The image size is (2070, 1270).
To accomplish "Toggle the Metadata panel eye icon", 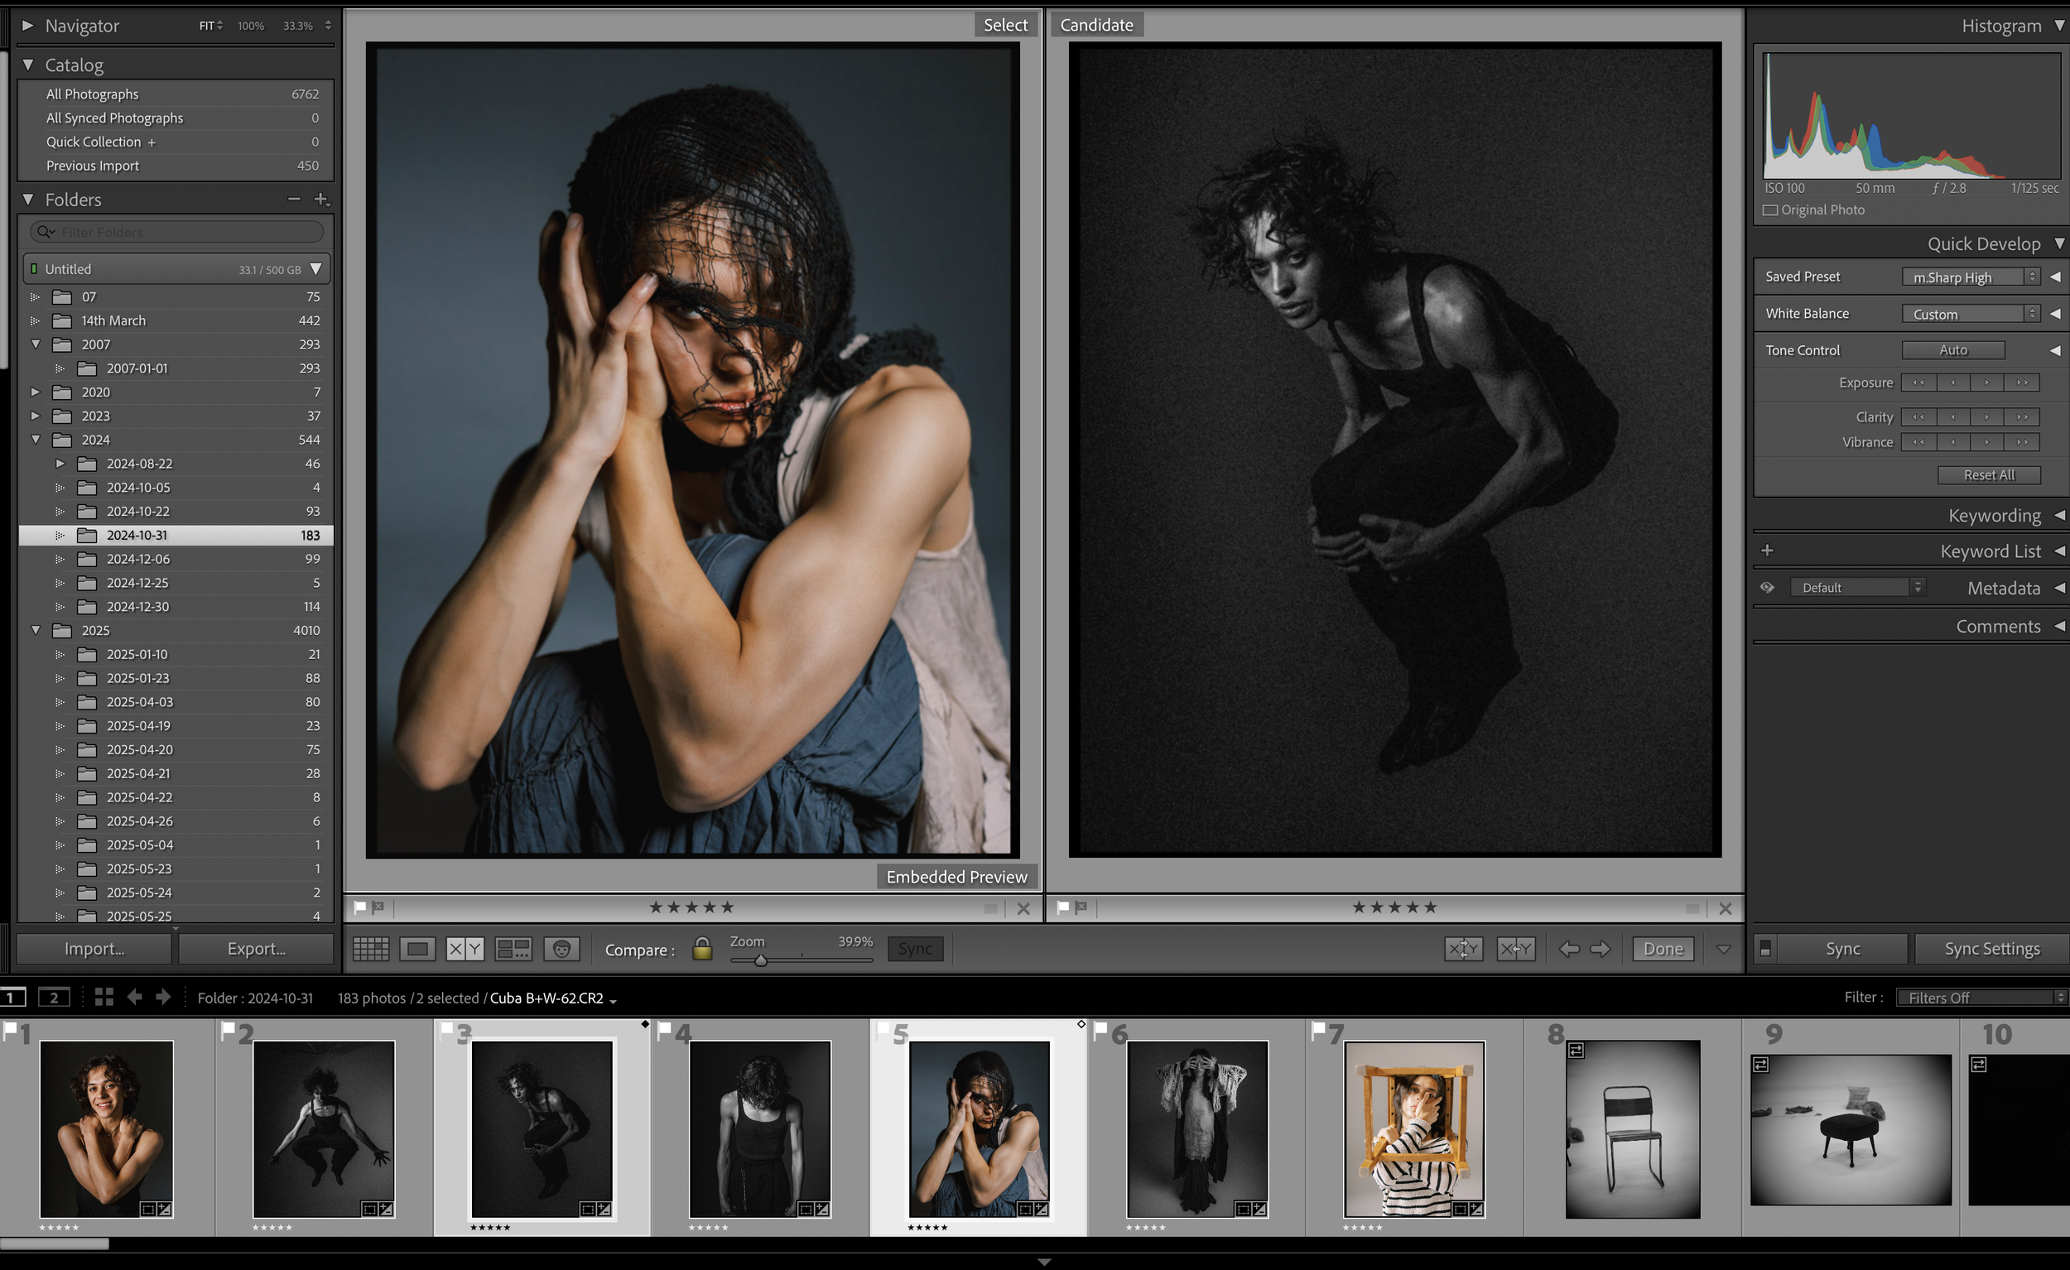I will [1768, 587].
